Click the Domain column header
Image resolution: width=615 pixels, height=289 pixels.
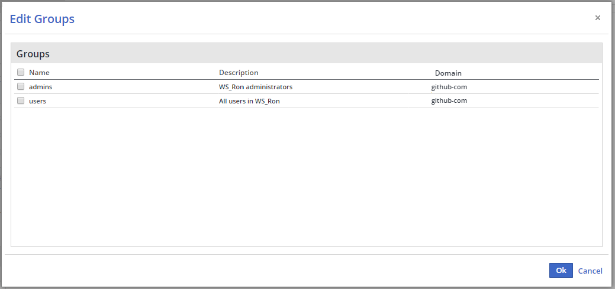point(448,73)
